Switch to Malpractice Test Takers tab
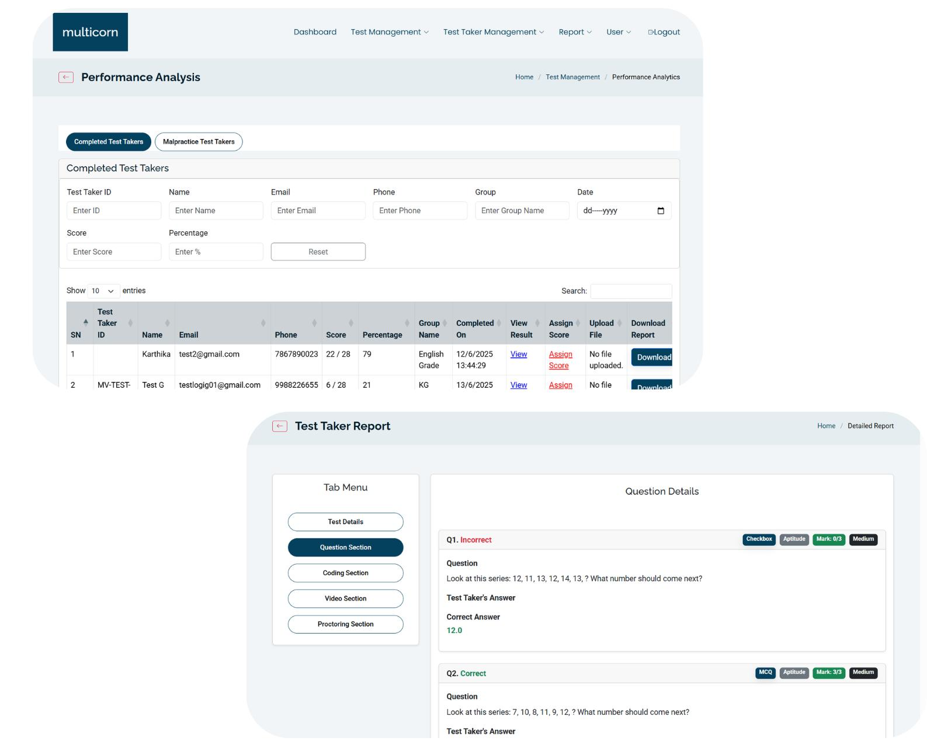927x755 pixels. pyautogui.click(x=199, y=142)
